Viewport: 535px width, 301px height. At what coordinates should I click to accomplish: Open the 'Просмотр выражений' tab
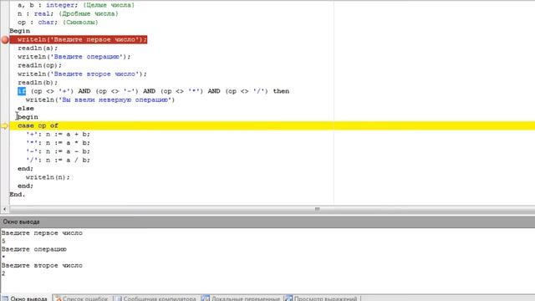[322, 298]
